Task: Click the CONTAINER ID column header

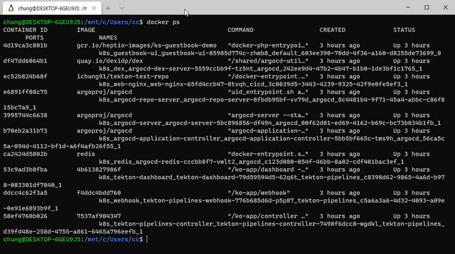Action: coord(25,30)
